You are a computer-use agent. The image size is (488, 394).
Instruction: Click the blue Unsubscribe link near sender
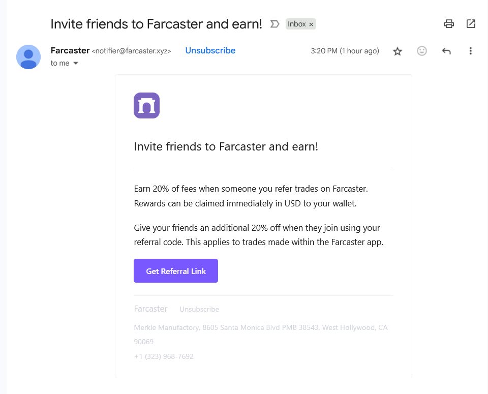click(x=210, y=50)
